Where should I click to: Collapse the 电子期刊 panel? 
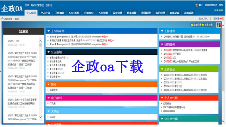click(49, 98)
